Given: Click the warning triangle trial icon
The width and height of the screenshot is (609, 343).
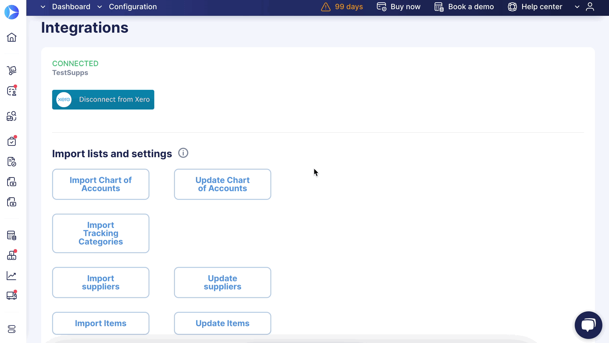Looking at the screenshot, I should [x=326, y=7].
